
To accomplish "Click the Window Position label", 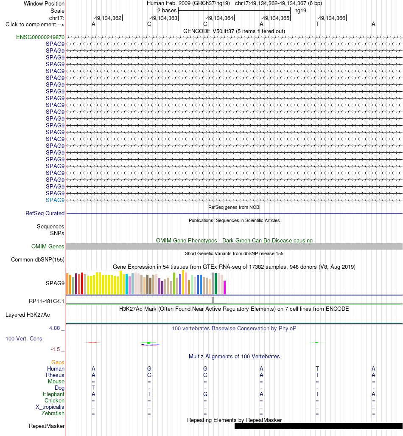I will (x=44, y=4).
